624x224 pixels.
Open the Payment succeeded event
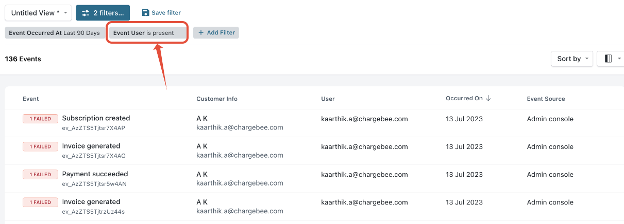tap(95, 174)
